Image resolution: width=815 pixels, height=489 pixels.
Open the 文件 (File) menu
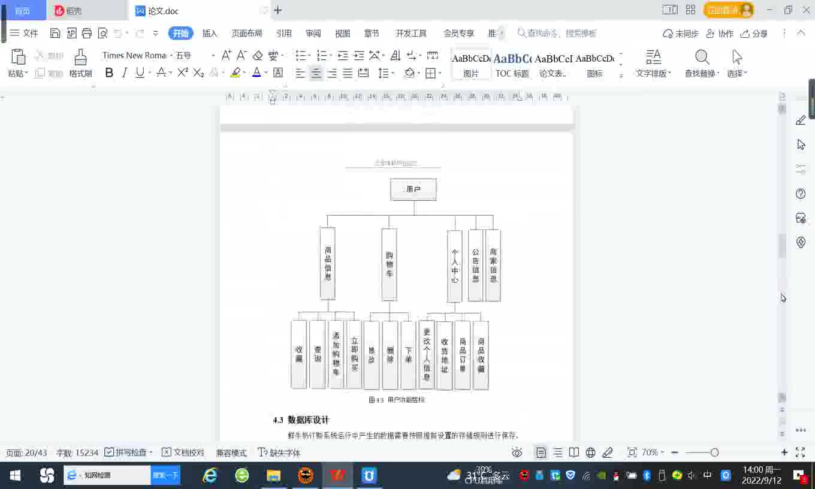coord(24,34)
